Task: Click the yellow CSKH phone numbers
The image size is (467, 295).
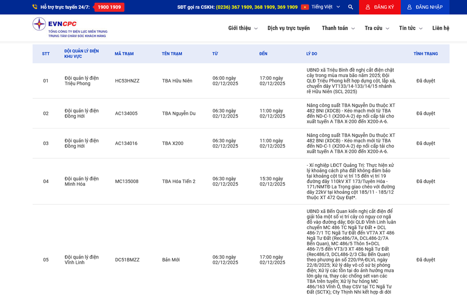Action: tap(257, 7)
